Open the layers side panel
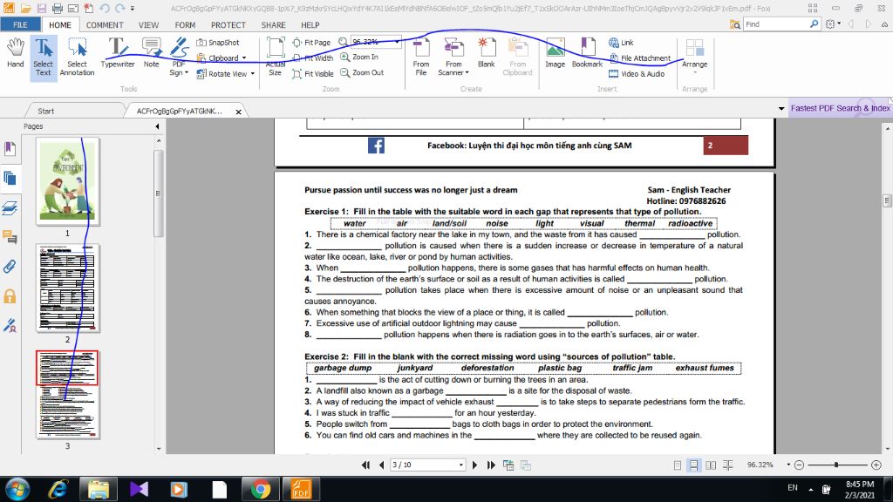 (10, 208)
